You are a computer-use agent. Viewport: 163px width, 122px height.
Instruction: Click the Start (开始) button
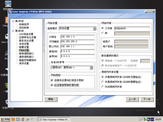(x=5, y=119)
